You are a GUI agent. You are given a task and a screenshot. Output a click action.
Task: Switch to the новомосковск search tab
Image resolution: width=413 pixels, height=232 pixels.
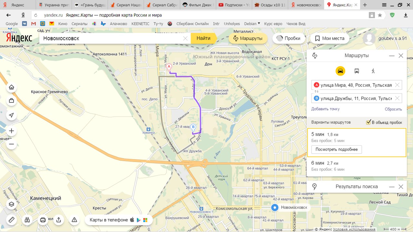click(306, 5)
